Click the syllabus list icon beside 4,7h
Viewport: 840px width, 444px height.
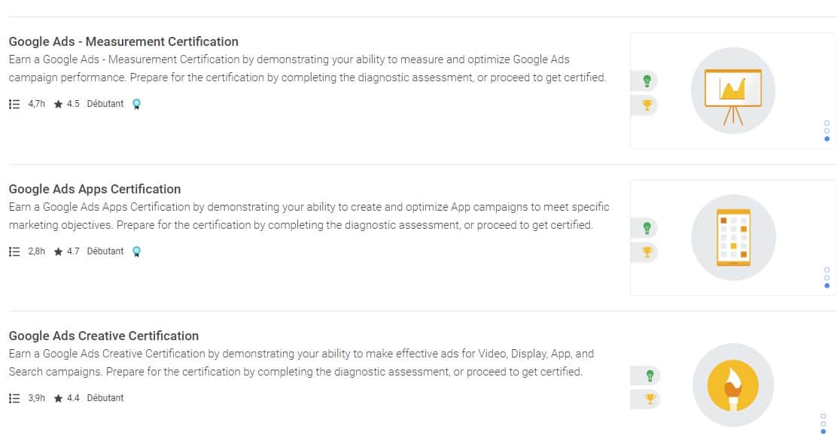13,104
